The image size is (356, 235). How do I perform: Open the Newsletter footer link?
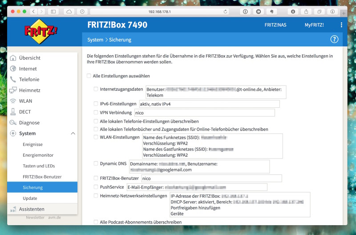[x=35, y=217]
